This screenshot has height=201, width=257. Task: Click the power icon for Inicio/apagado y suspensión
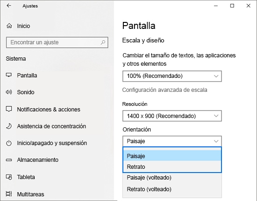[x=9, y=143]
